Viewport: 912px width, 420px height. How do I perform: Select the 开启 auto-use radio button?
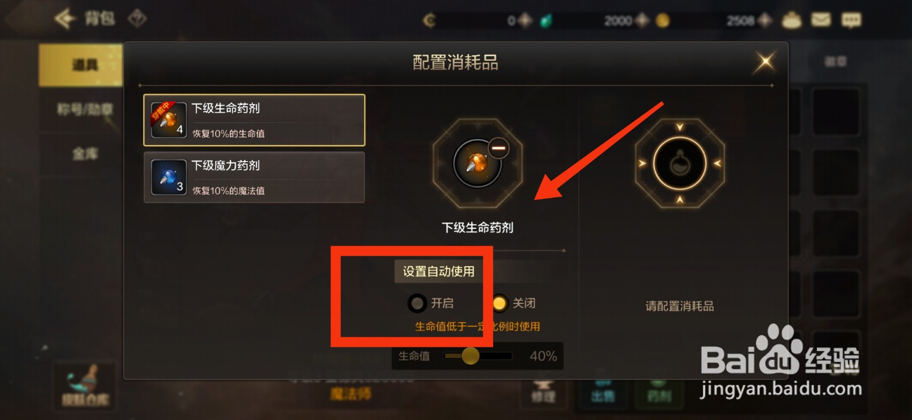tap(417, 303)
